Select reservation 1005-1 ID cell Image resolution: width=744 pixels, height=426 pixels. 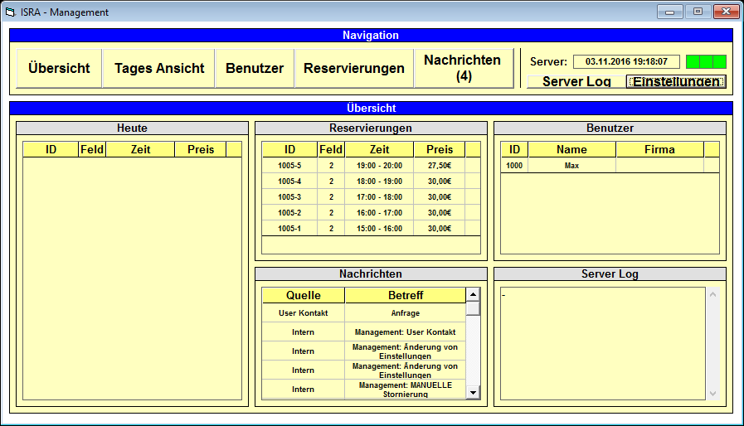click(x=289, y=228)
